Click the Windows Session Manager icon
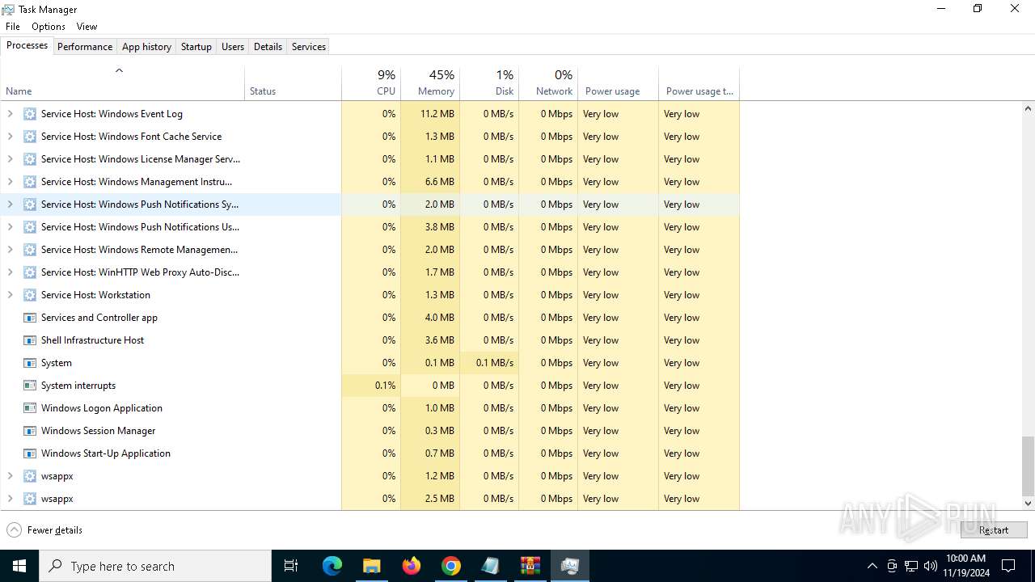Image resolution: width=1035 pixels, height=582 pixels. coord(30,431)
